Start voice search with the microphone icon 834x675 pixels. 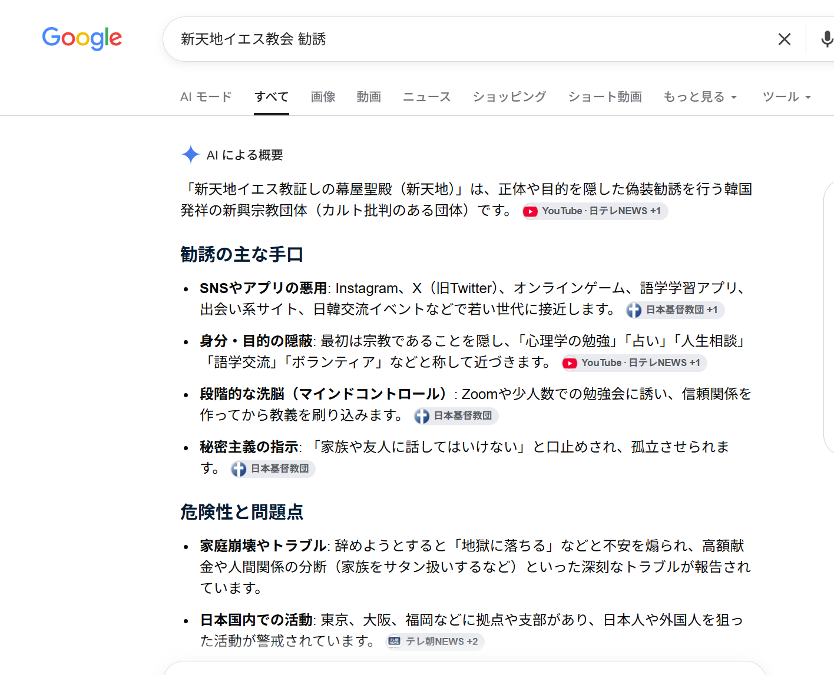[x=827, y=39]
